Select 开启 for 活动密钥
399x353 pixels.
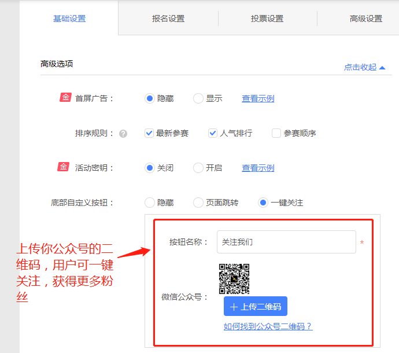[198, 168]
